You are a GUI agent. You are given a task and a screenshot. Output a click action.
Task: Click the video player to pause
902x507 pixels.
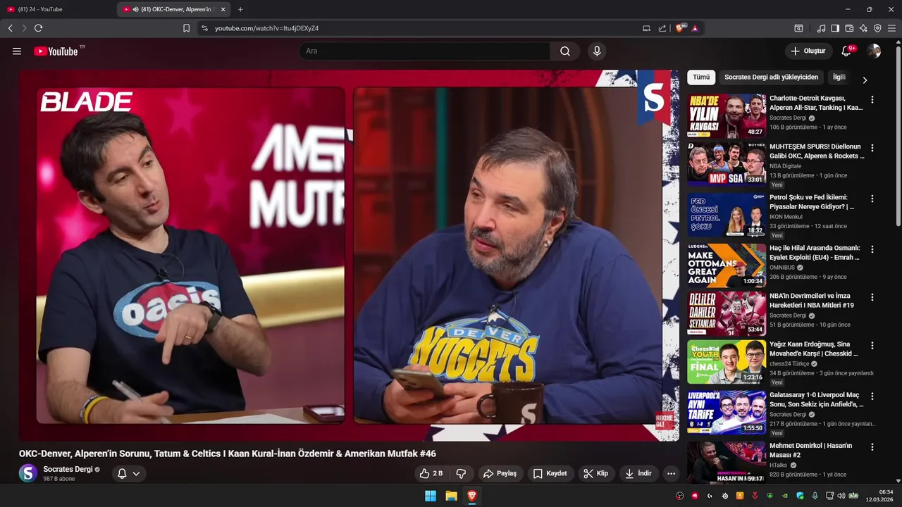tap(349, 255)
